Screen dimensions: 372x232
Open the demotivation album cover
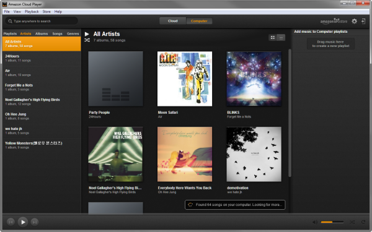click(254, 154)
